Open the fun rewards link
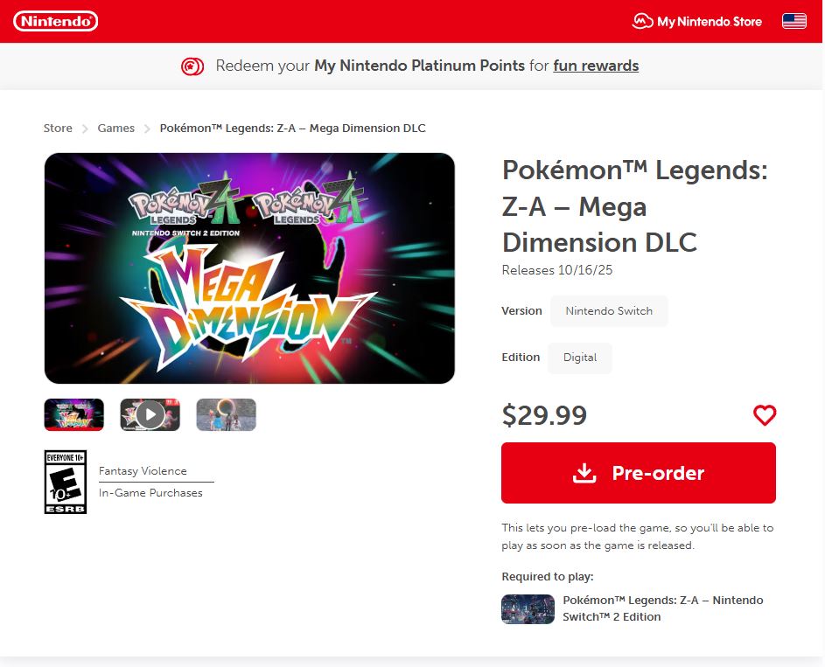825x667 pixels. tap(596, 66)
